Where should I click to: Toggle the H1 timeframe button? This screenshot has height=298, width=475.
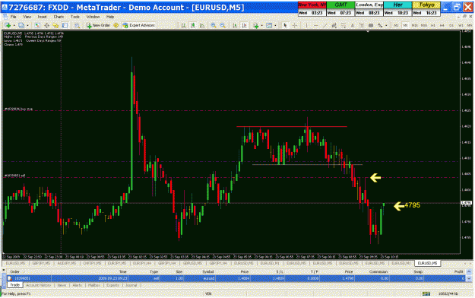click(x=433, y=25)
